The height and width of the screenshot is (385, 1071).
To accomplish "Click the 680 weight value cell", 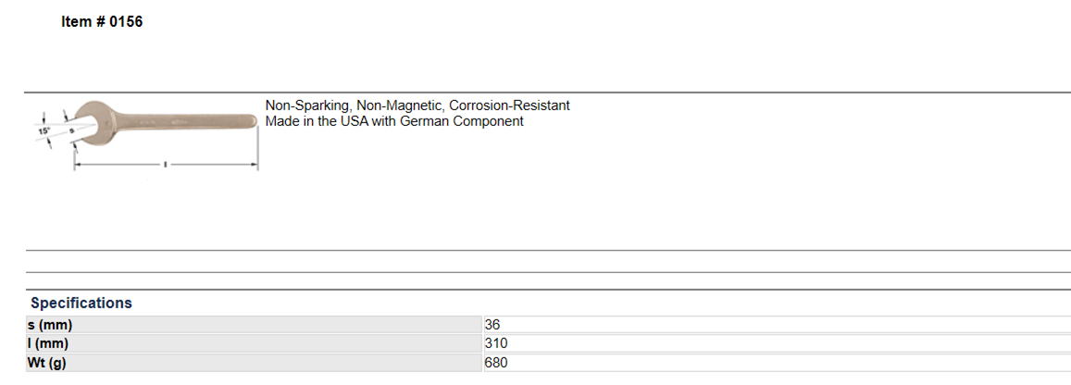I will (x=496, y=362).
